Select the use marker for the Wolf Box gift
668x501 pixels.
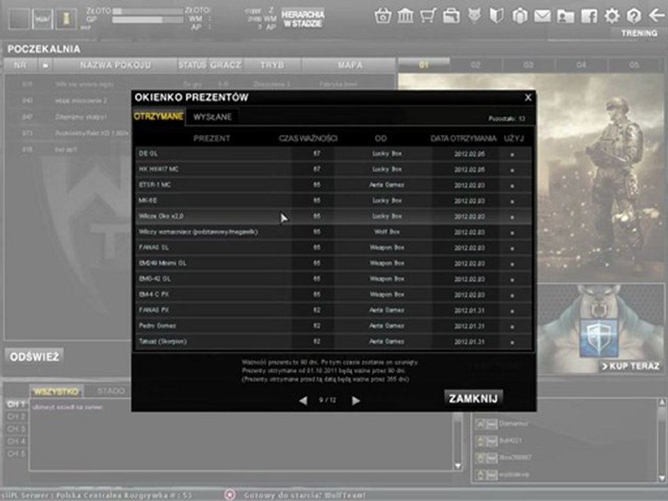512,233
